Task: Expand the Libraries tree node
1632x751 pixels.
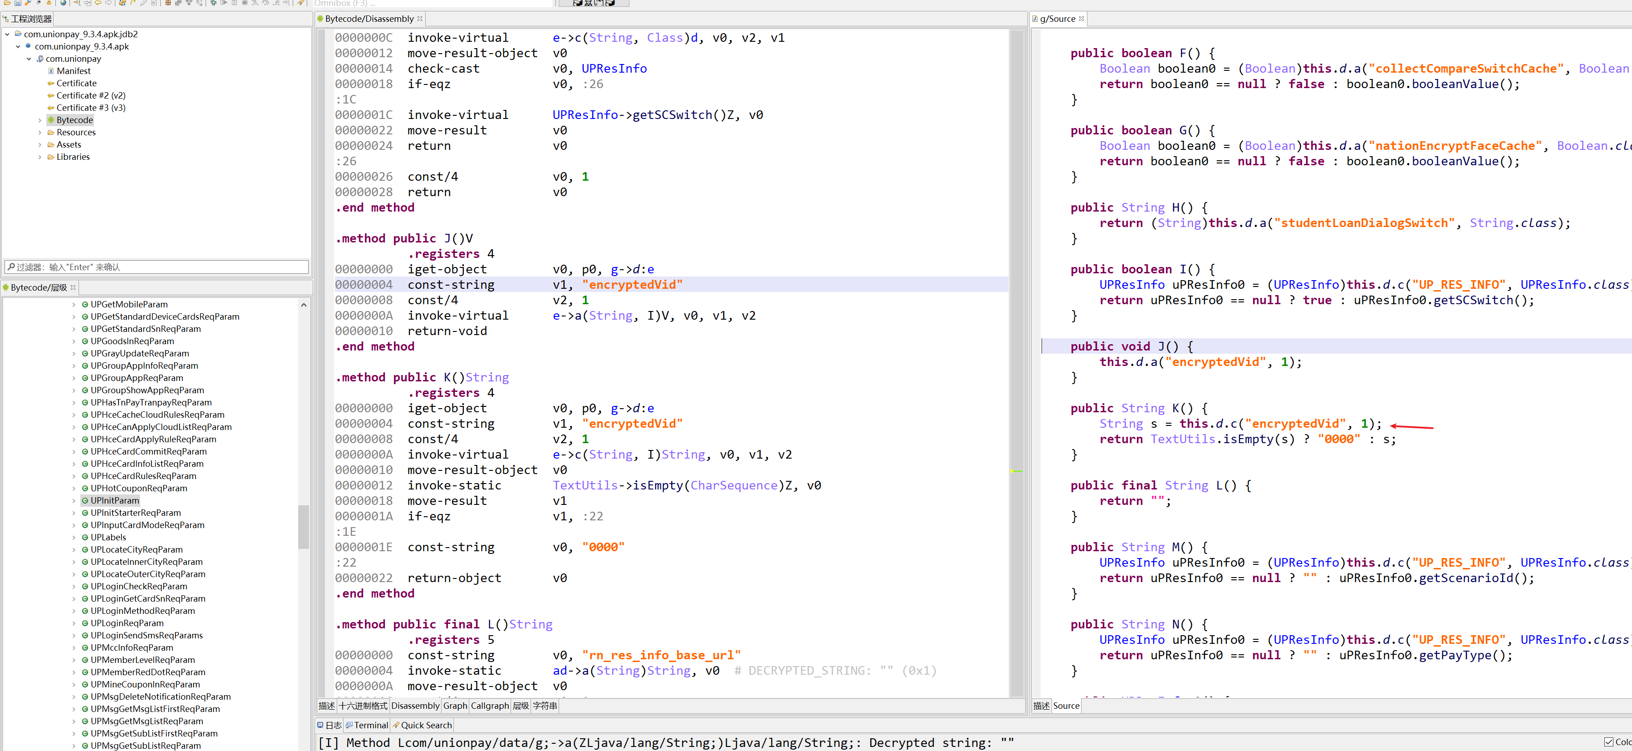Action: pyautogui.click(x=40, y=157)
